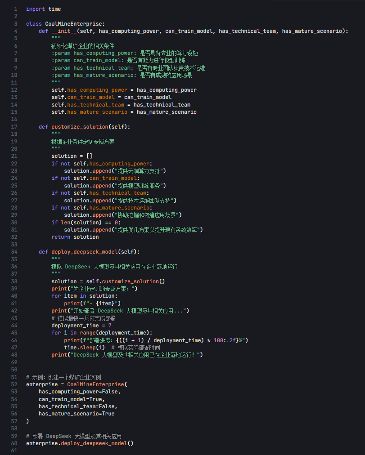Click 'enterprise = CoalMineEnterprise(' on line 52
Viewport: 365px width, 455px height.
pos(77,384)
